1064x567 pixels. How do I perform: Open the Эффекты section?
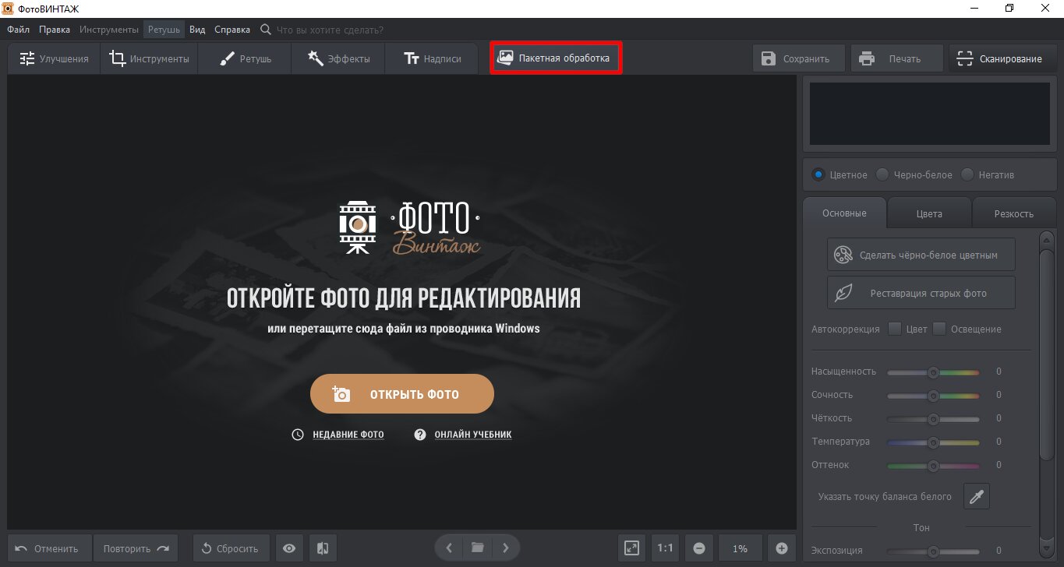coord(338,58)
